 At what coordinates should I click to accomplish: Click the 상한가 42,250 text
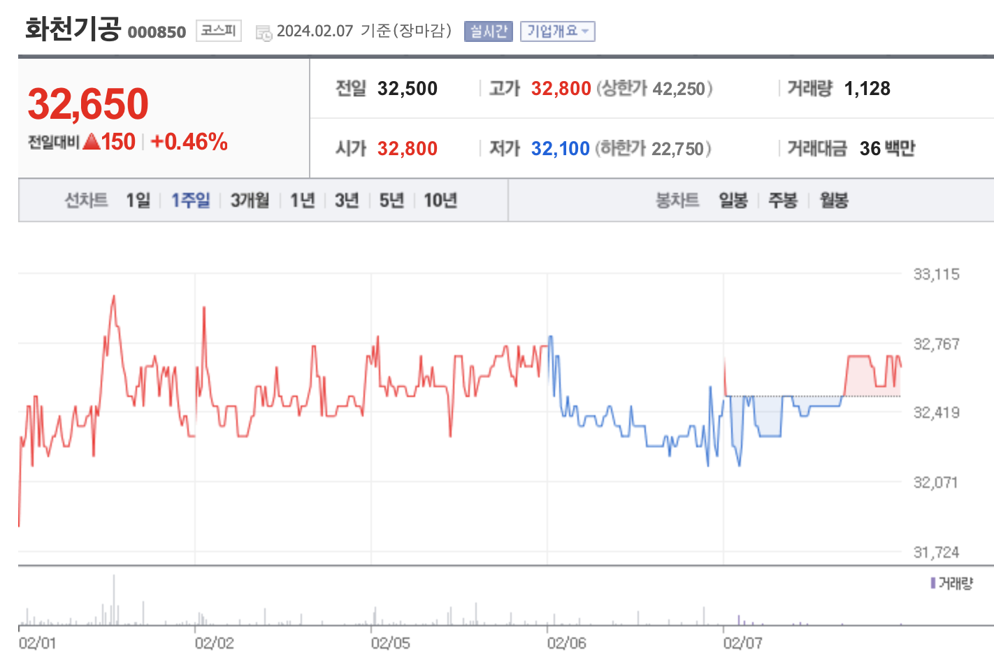point(654,89)
